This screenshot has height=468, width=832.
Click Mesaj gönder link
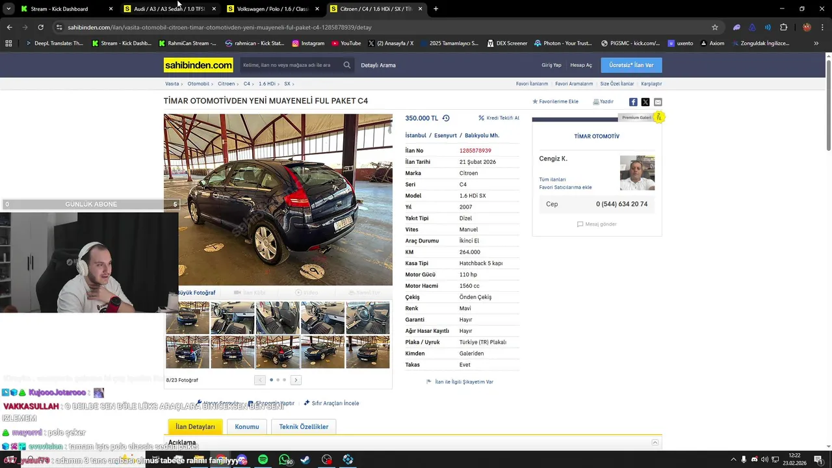pos(597,224)
